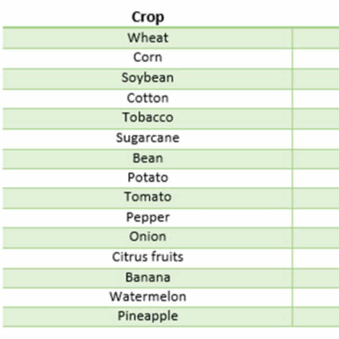Click the empty cell right of Wheat
The image size is (339, 339).
coord(316,38)
